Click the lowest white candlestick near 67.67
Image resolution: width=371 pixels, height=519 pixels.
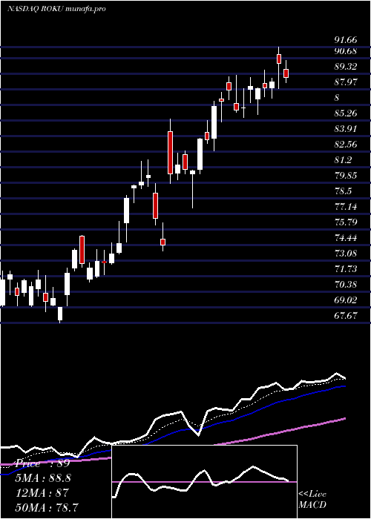[60, 314]
